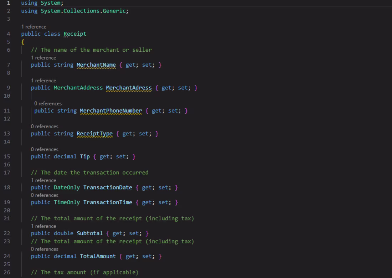Select the TotalAmount property name

click(98, 256)
